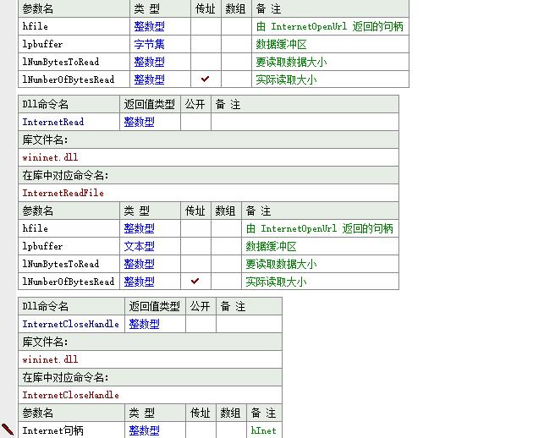Select lNumberOfBytesRead name in InternetRead table
544x438 pixels.
tap(69, 282)
